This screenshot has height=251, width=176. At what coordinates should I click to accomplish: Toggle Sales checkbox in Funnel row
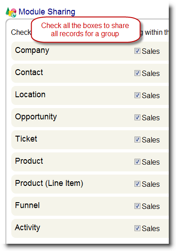pos(137,206)
